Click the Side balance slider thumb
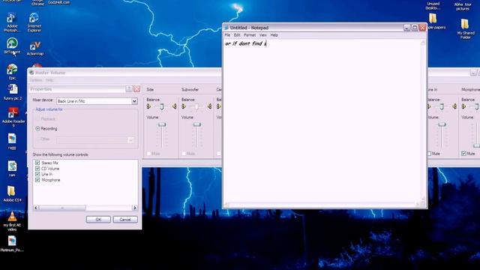Screen dimensions: 480x270 (162, 106)
